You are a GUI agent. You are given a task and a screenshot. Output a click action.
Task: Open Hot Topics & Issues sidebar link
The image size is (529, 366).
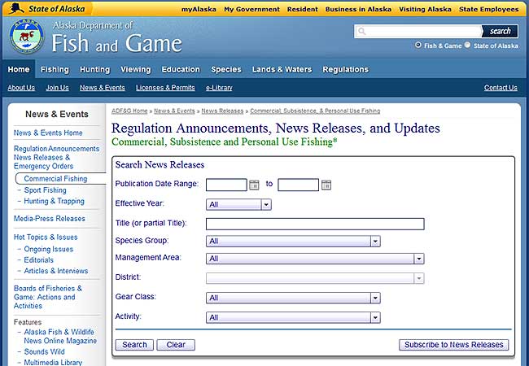point(46,237)
